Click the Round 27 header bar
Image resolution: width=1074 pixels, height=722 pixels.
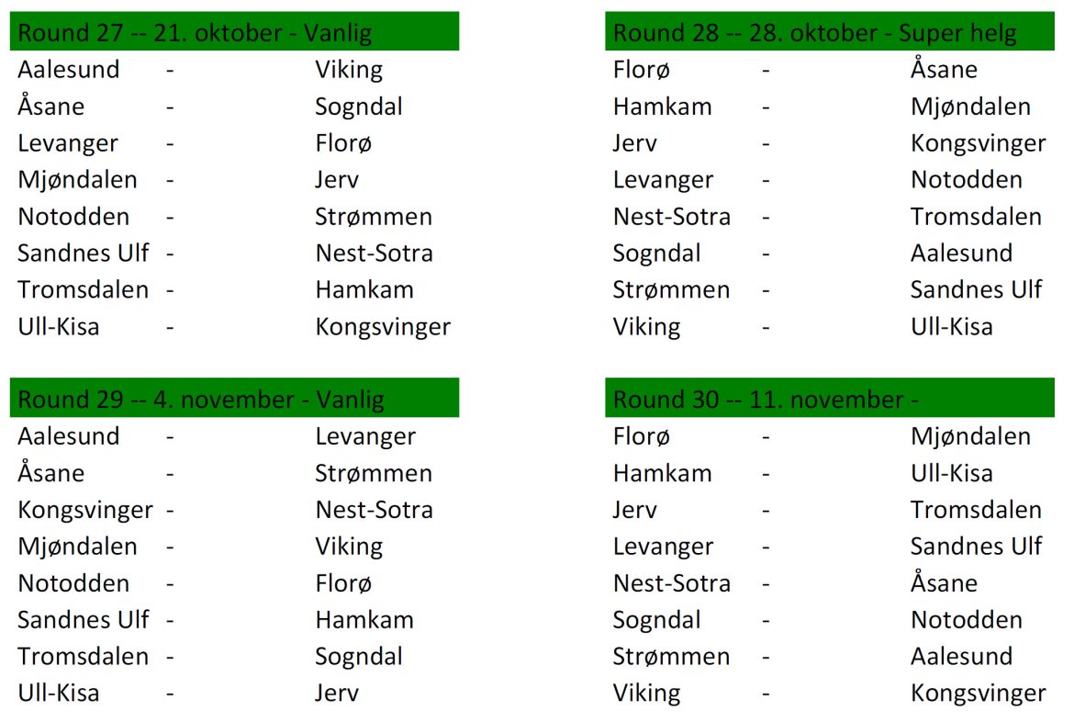pyautogui.click(x=234, y=33)
